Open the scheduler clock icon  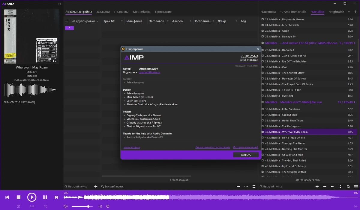(108, 206)
